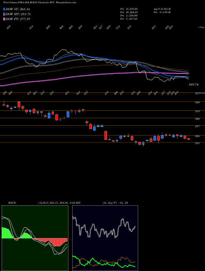Click the 'Pre C: 257.66' close value
This screenshot has width=205, height=271.
point(129,19)
